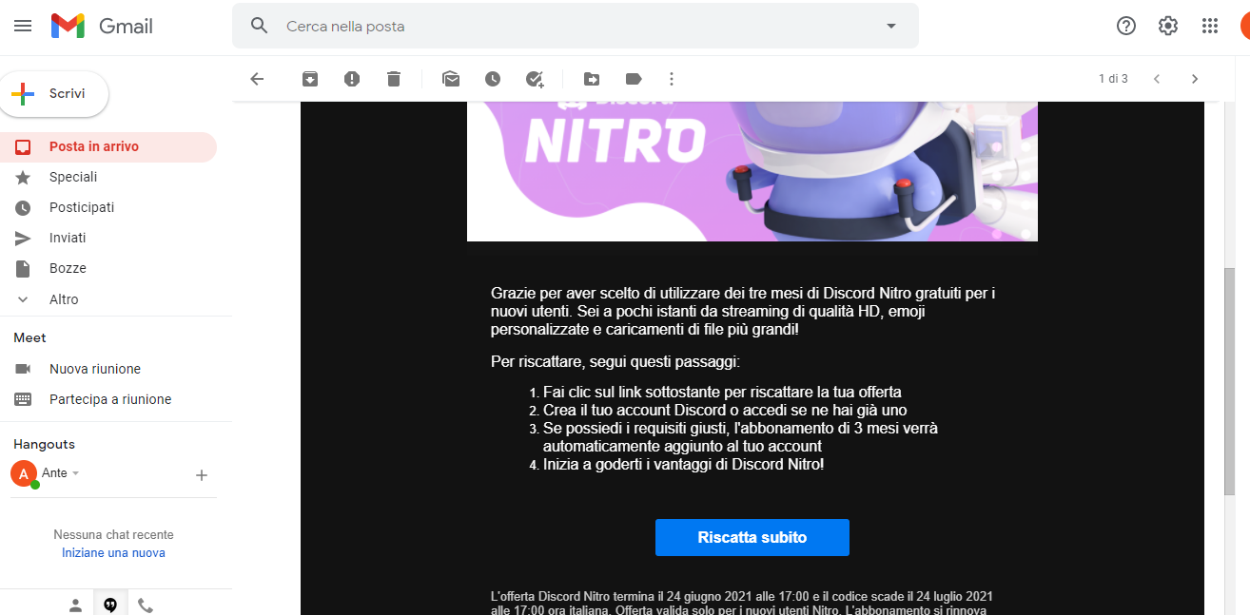Open the Help question mark icon
The height and width of the screenshot is (615, 1250).
(1126, 26)
